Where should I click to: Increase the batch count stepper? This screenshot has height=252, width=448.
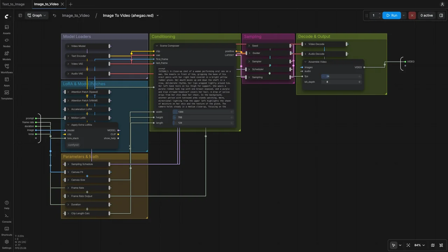tap(380, 14)
